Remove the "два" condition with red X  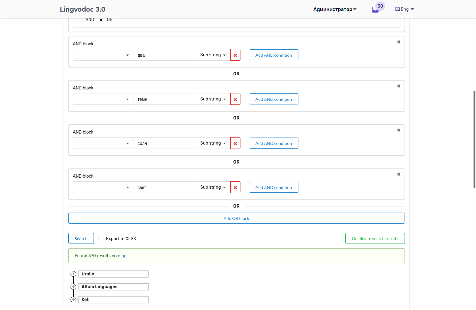(235, 55)
